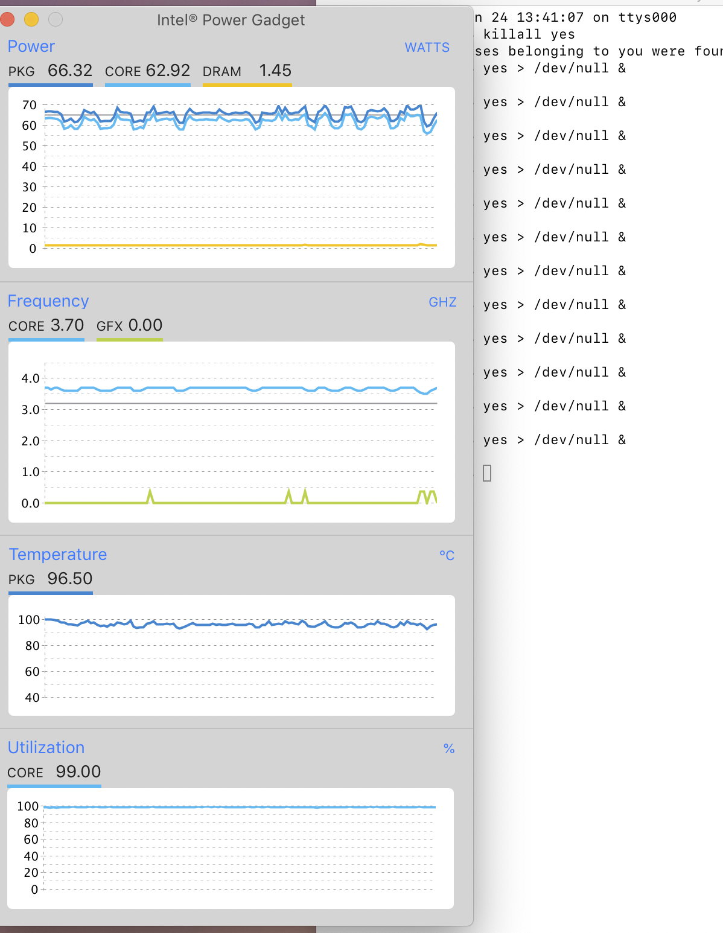Click the Intel® Power Gadget window title
The image size is (723, 933).
point(231,20)
